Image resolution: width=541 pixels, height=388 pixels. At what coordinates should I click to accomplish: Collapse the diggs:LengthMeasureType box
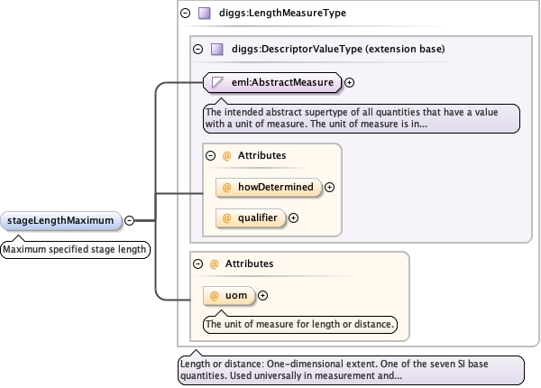[x=186, y=14]
